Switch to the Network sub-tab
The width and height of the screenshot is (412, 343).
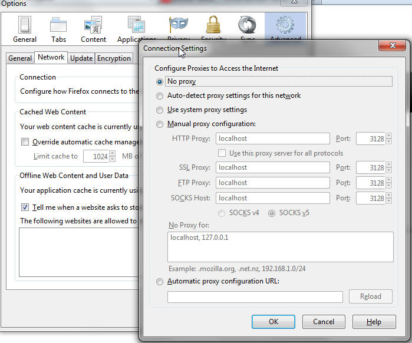(x=51, y=57)
